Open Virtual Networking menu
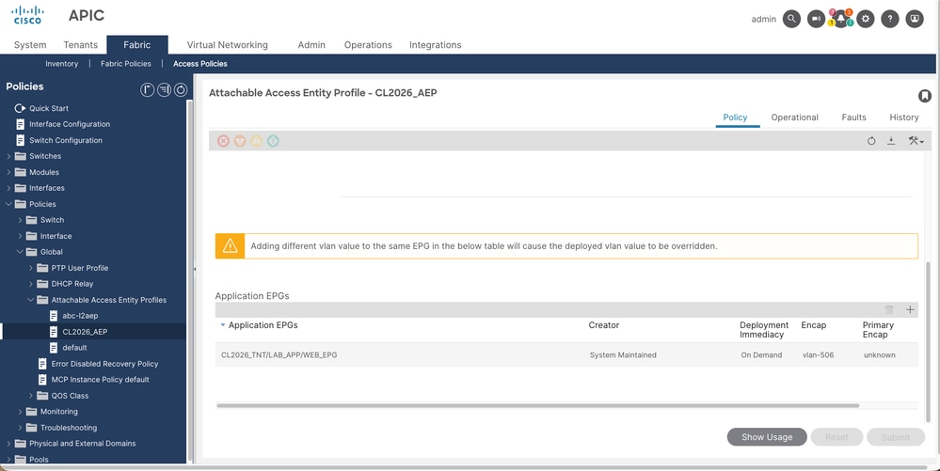The height and width of the screenshot is (471, 940). 227,45
